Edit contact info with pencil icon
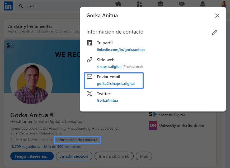 [x=214, y=33]
